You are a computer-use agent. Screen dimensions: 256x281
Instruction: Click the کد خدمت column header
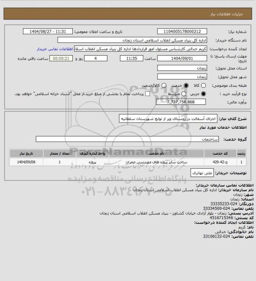(220, 153)
